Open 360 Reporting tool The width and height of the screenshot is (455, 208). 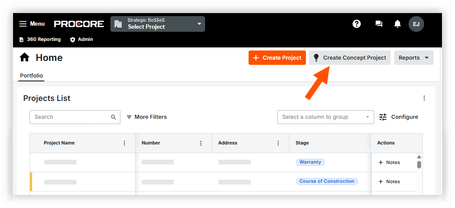point(40,39)
